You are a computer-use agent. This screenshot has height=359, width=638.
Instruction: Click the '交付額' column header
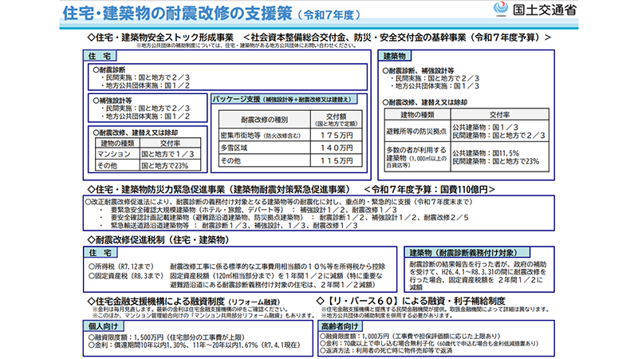(x=336, y=120)
